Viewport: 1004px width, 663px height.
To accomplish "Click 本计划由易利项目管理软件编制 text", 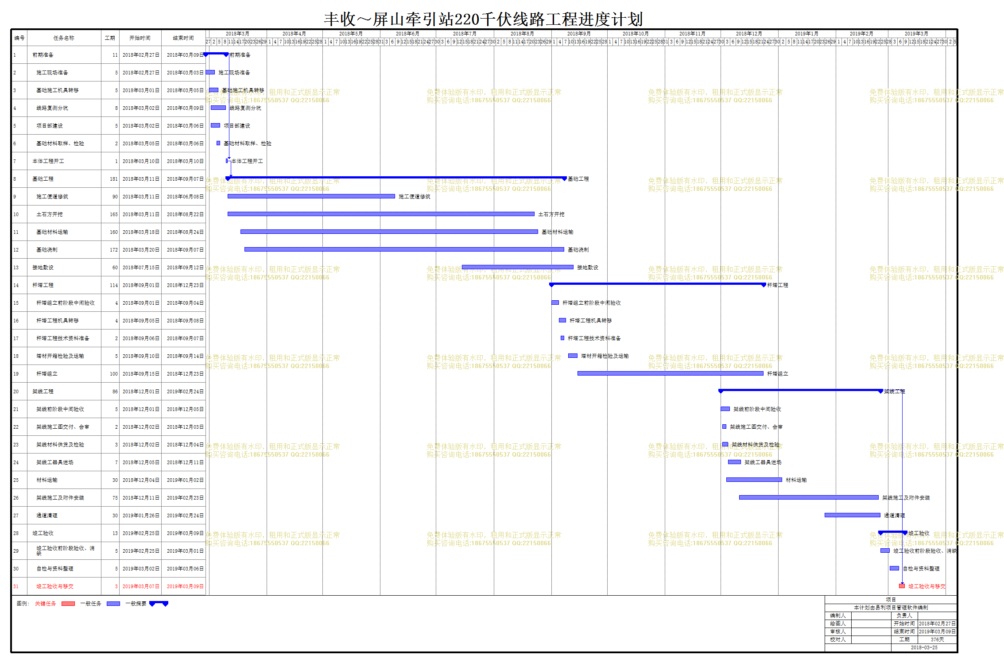I will coord(891,608).
